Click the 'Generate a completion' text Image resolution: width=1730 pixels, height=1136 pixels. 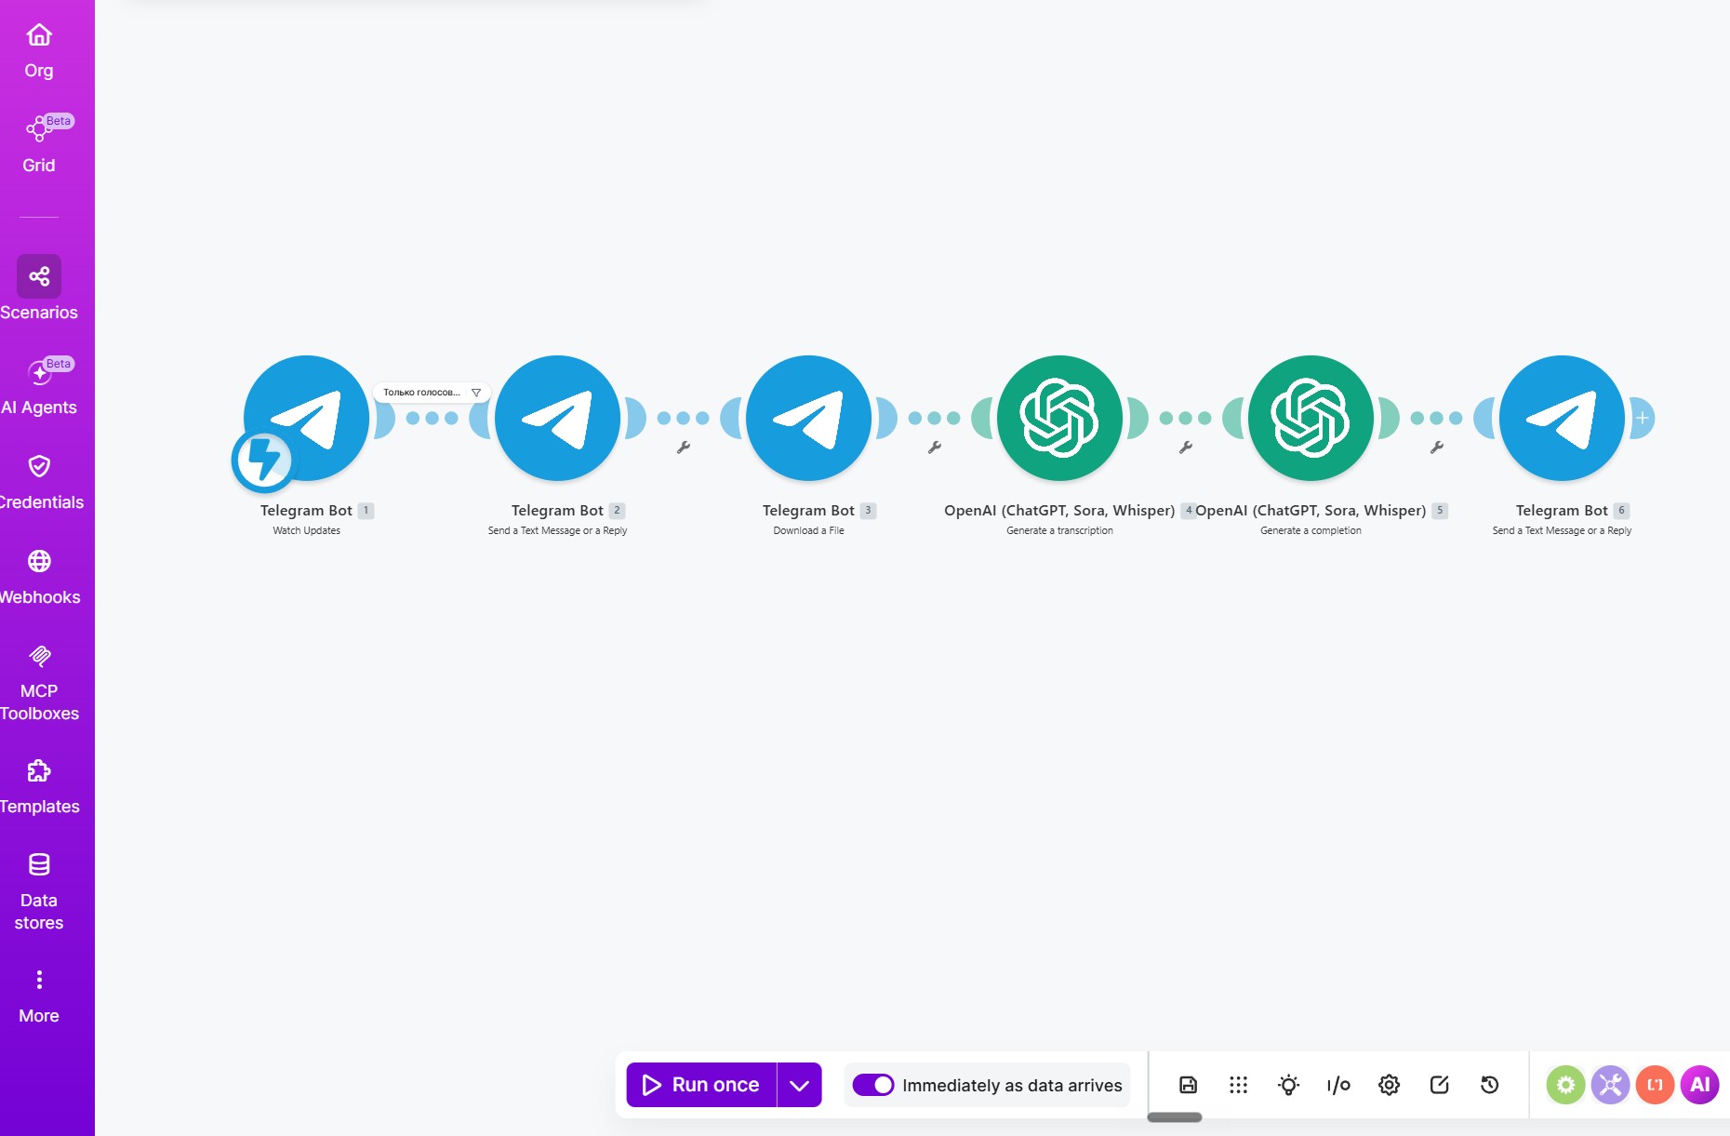1311,530
